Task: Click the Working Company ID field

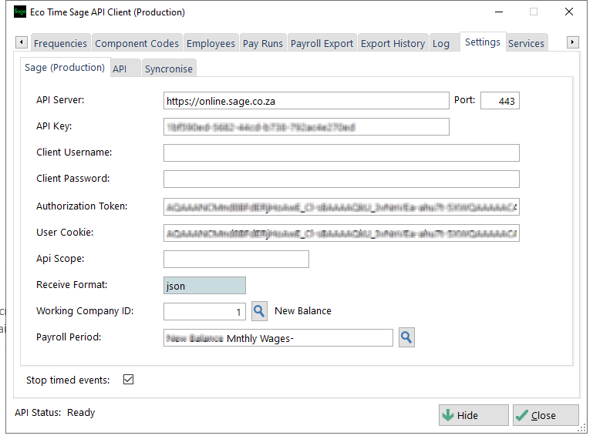Action: (204, 312)
